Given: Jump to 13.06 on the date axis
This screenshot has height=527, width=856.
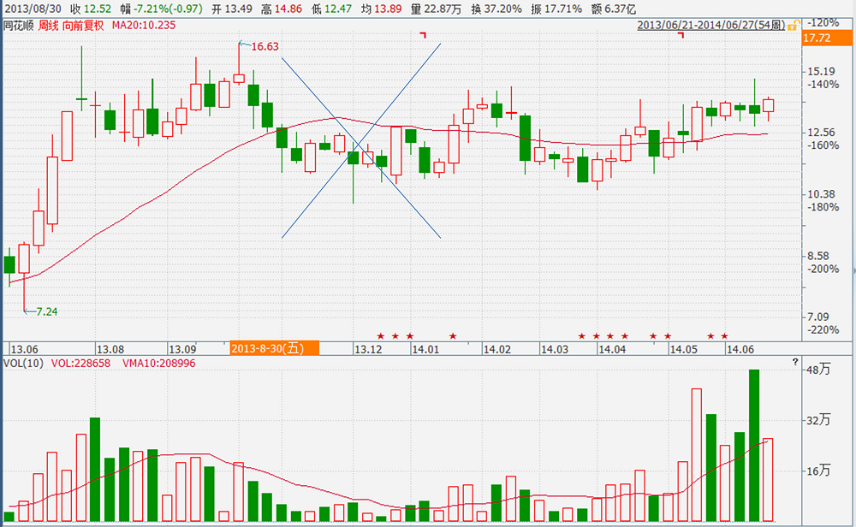Looking at the screenshot, I should [25, 350].
